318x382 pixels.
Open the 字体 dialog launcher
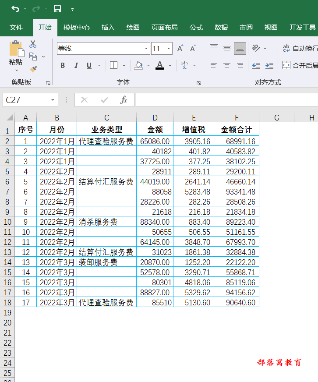click(198, 83)
